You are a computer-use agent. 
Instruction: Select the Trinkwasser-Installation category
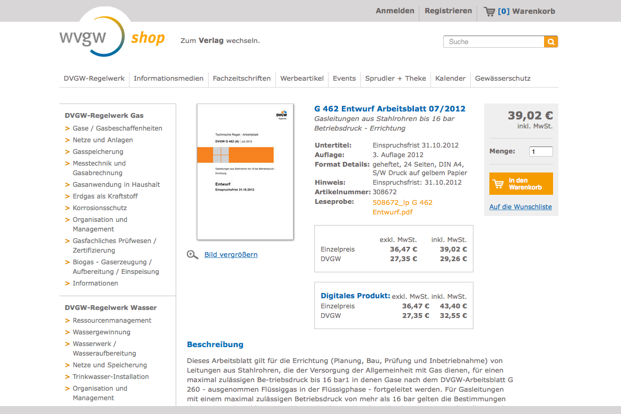(x=110, y=377)
